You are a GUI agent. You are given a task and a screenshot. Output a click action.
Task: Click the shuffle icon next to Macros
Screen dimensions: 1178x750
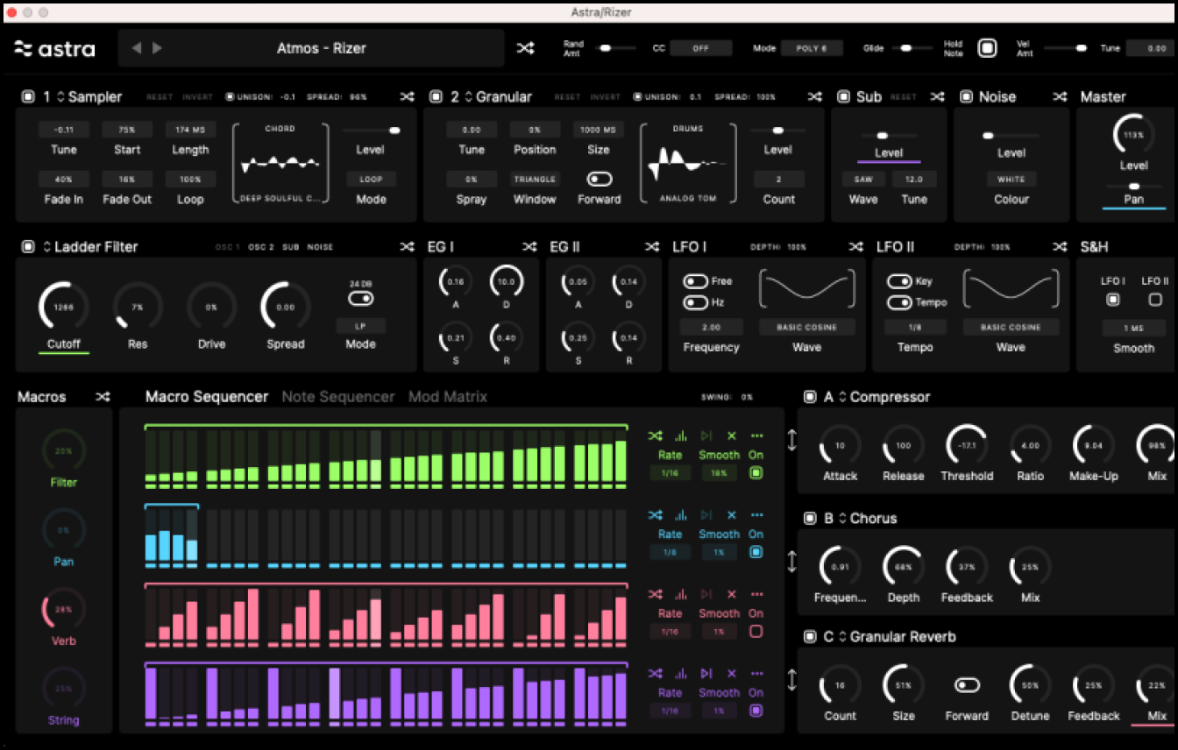[103, 397]
